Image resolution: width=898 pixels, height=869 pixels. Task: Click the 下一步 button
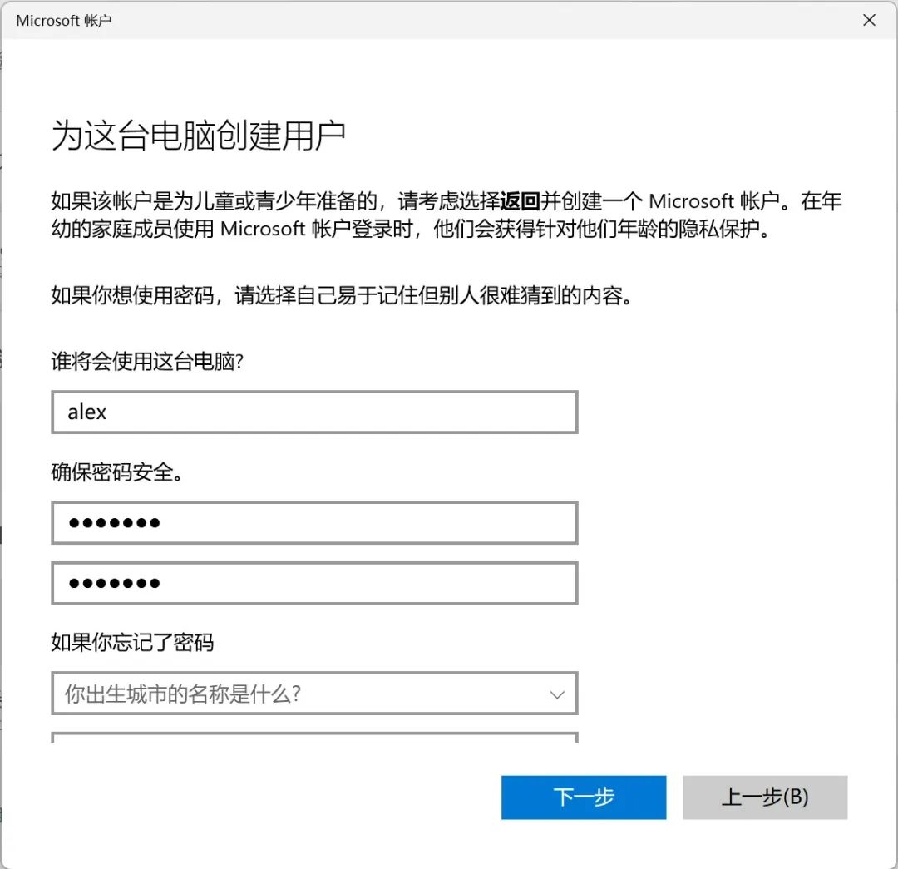click(584, 797)
